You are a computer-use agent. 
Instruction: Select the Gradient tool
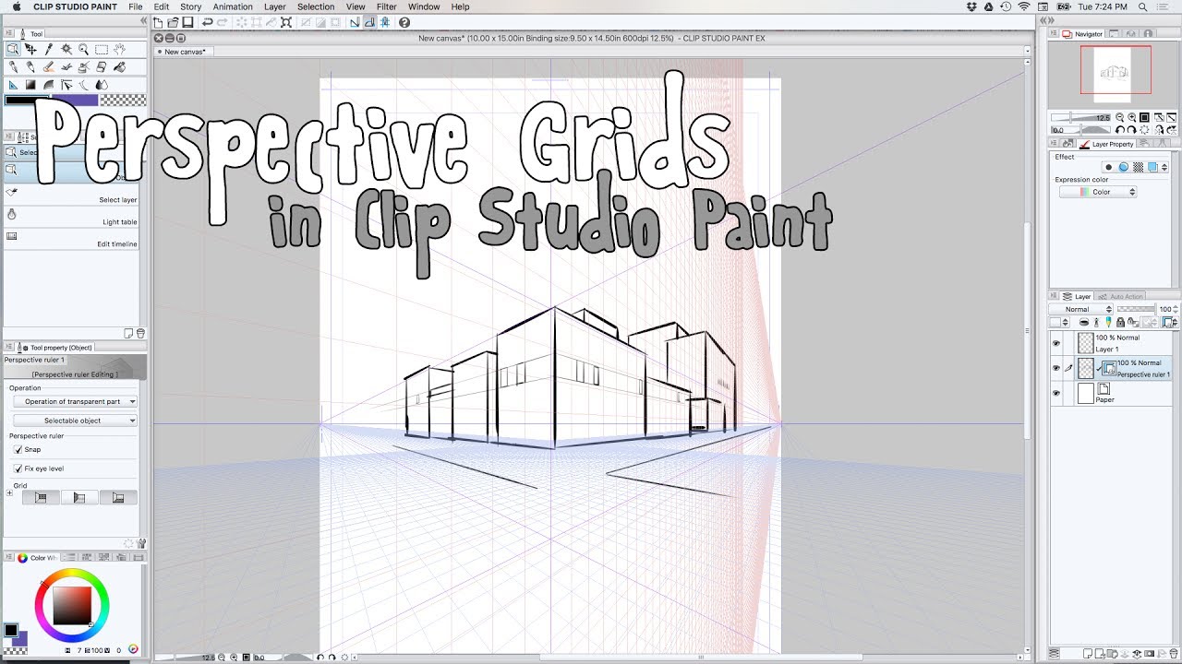tap(30, 85)
